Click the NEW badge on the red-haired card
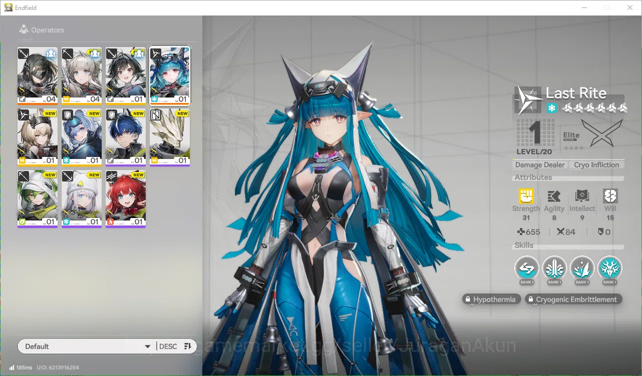 coord(138,175)
